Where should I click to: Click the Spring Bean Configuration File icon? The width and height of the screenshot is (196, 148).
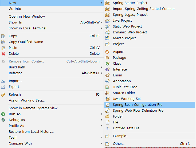[107, 105]
